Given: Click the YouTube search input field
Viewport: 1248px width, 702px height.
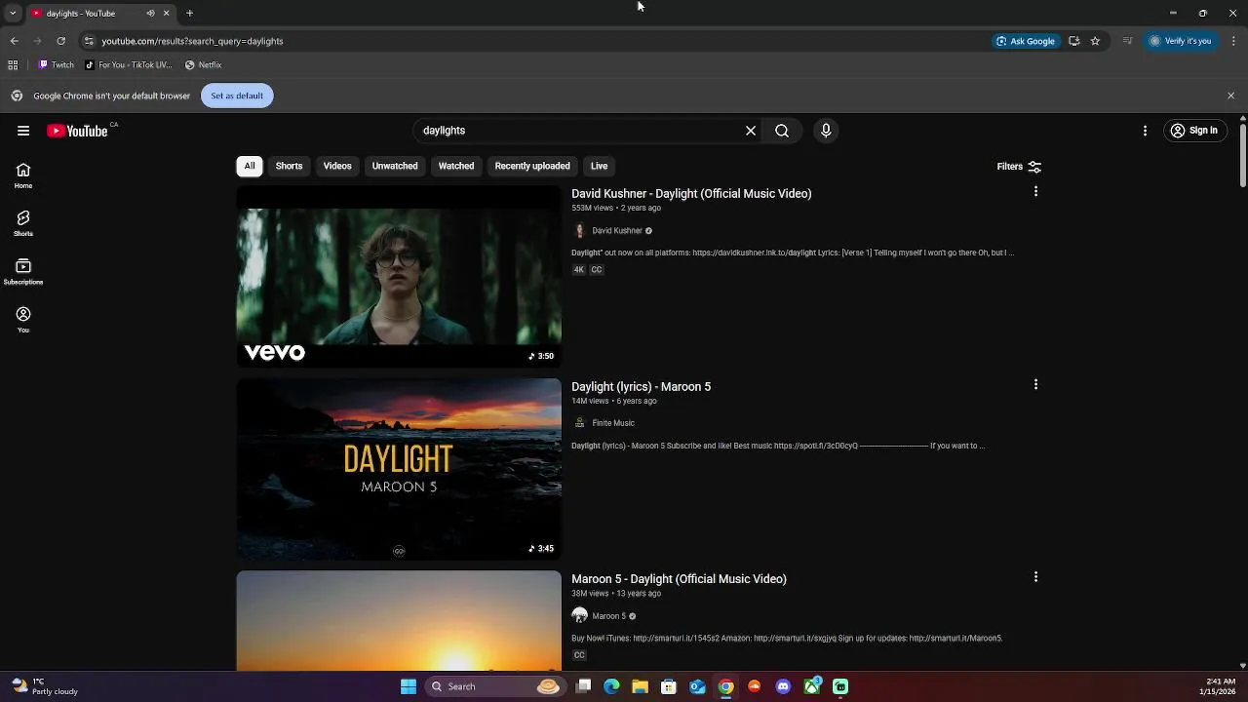Looking at the screenshot, I should point(580,131).
